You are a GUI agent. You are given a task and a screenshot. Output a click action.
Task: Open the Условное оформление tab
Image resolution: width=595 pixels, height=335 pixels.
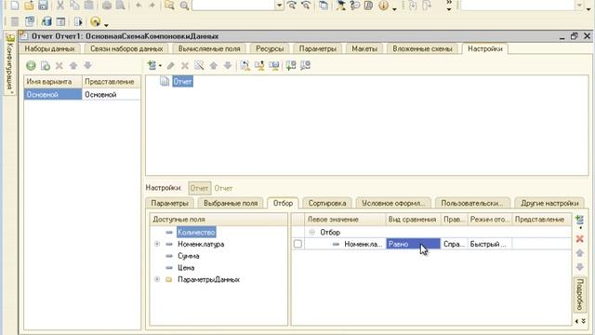point(393,203)
